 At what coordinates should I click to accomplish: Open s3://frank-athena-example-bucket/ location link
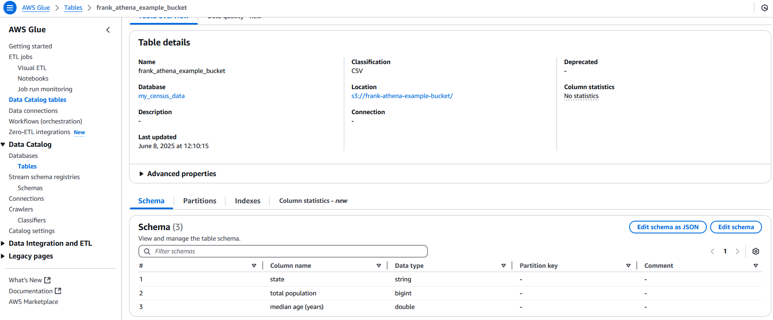pyautogui.click(x=402, y=96)
